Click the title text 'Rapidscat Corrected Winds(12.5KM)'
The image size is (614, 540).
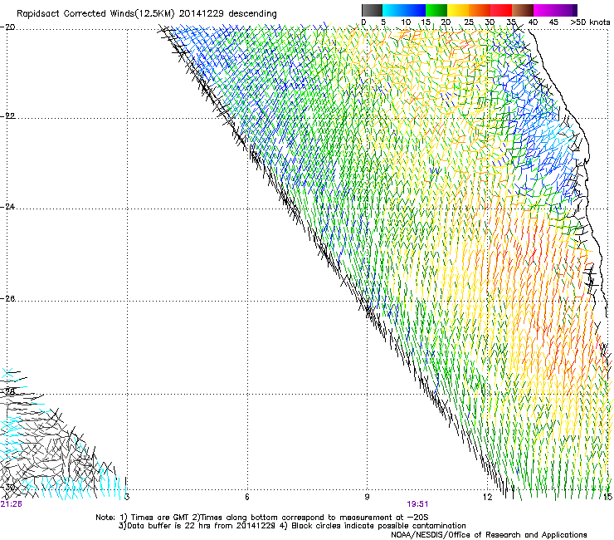pos(95,14)
